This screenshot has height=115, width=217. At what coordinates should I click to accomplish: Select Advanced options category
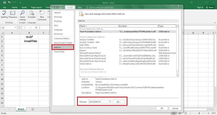click(x=63, y=34)
